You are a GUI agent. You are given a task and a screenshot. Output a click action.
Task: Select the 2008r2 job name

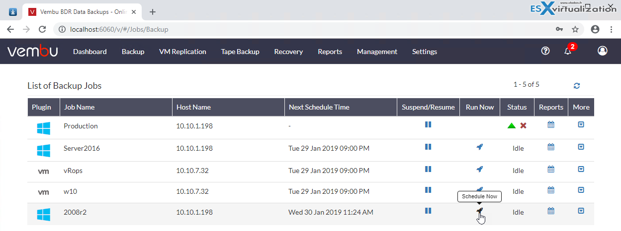pos(74,212)
